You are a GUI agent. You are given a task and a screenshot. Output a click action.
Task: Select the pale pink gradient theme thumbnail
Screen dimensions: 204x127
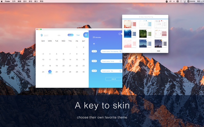pos(130,43)
